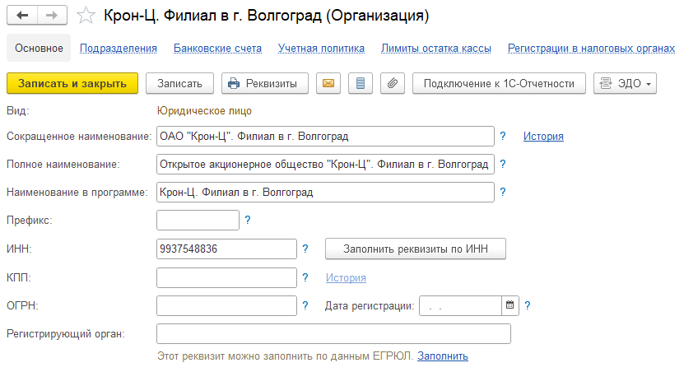698x372 pixels.
Task: Open Учетная политика tab
Action: tap(321, 48)
